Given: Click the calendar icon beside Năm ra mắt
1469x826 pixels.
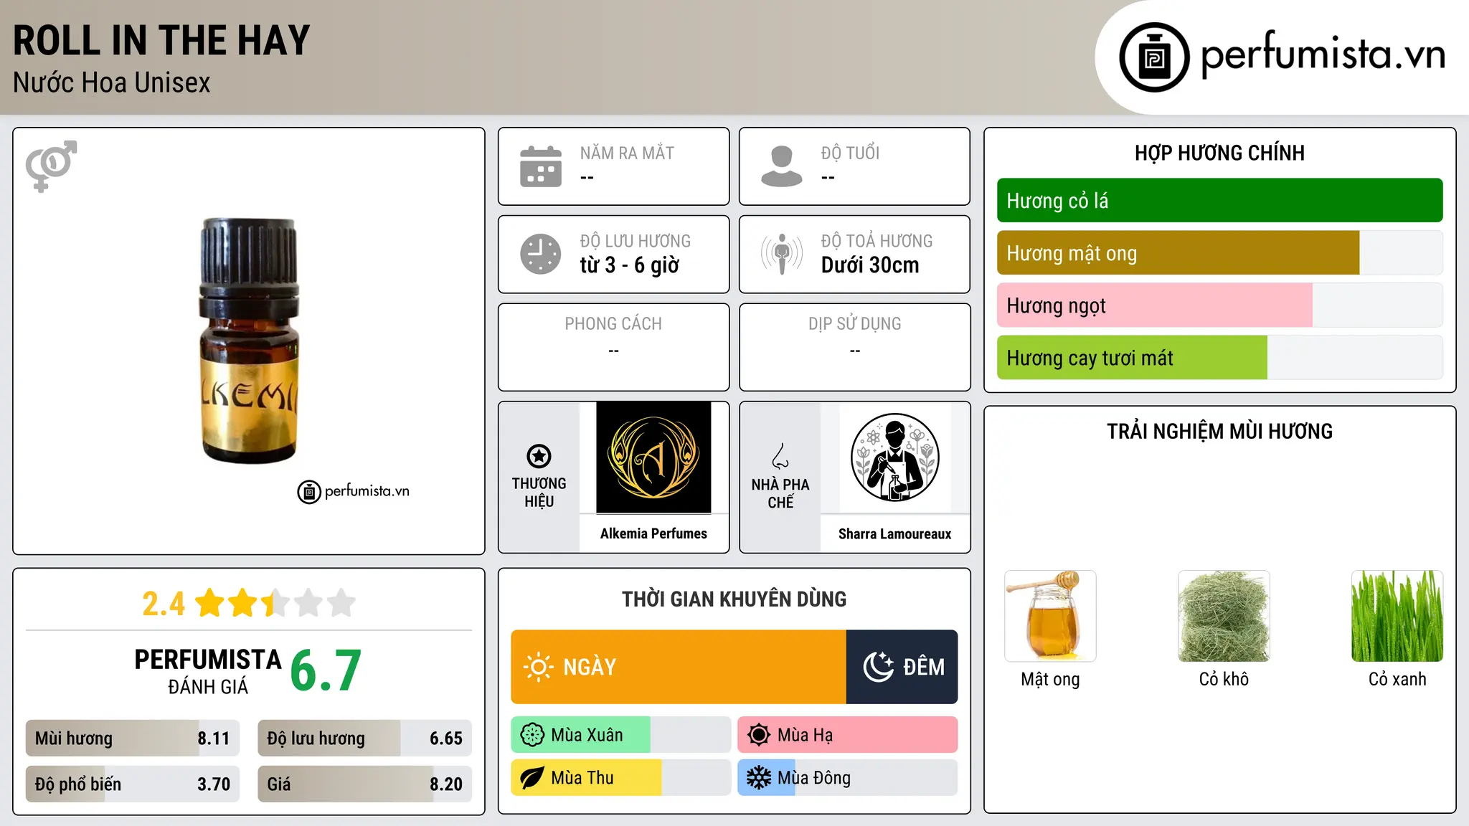Looking at the screenshot, I should coord(541,166).
